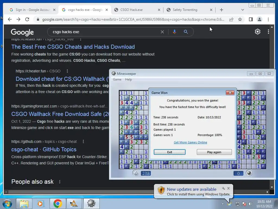The height and width of the screenshot is (209, 278).
Task: Close the Sign in - Google Account tab
Action: point(54,10)
